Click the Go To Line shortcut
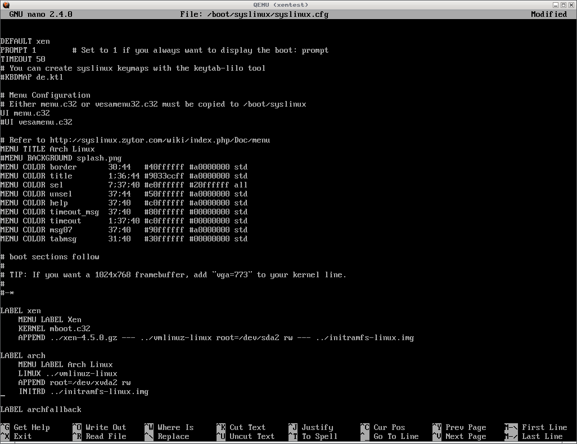The image size is (577, 444). (x=396, y=436)
